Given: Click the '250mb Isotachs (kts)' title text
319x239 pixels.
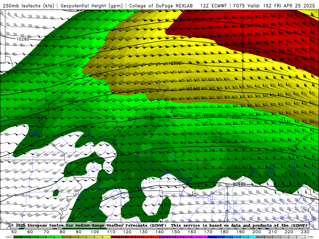Looking at the screenshot, I should pos(29,6).
